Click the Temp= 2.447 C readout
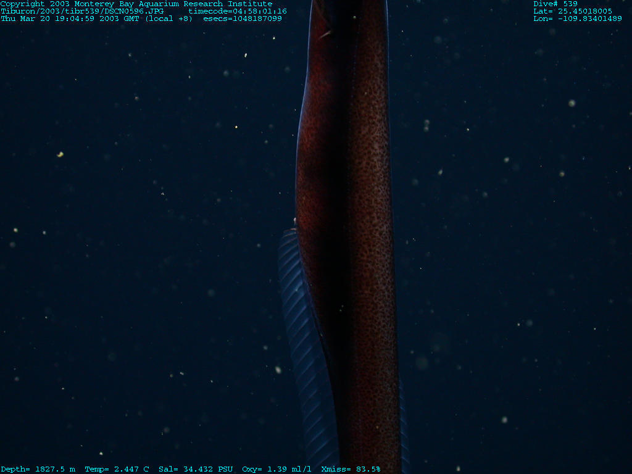 (x=117, y=469)
